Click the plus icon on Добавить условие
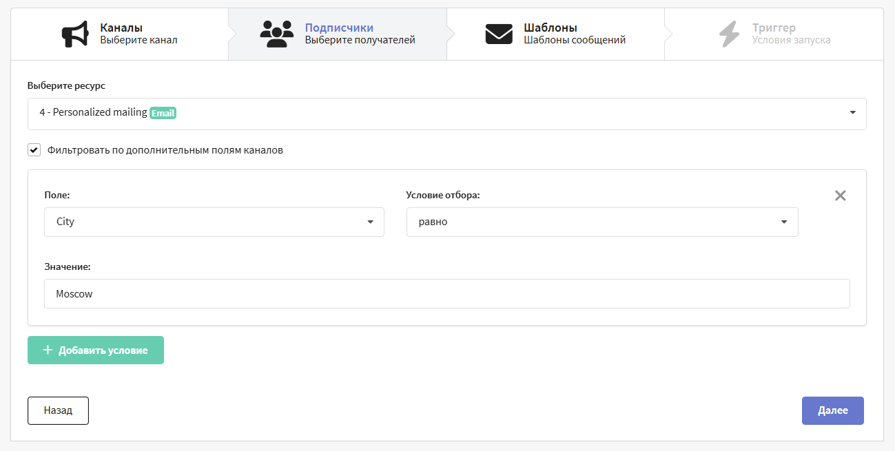The image size is (895, 451). point(48,350)
